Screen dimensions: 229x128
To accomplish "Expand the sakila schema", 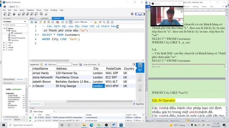I will (4, 43).
